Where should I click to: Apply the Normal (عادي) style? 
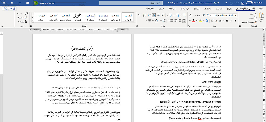(128, 18)
